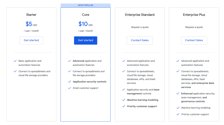
Task: Click the Most Popular banner
Action: pyautogui.click(x=86, y=5)
